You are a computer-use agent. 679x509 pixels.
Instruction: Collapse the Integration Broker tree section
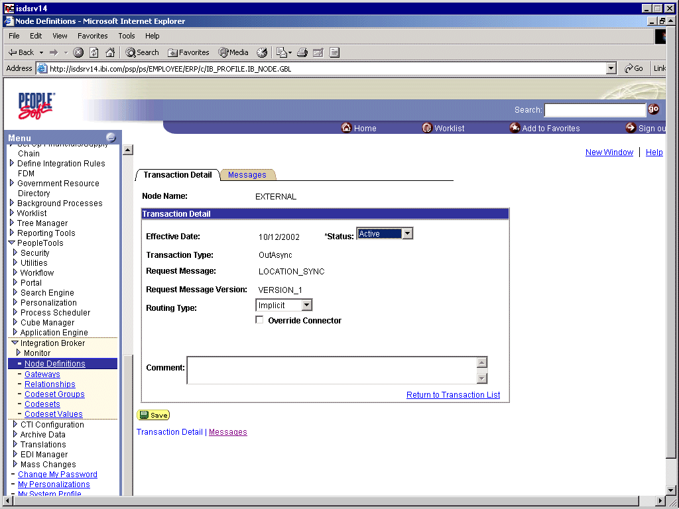click(15, 343)
